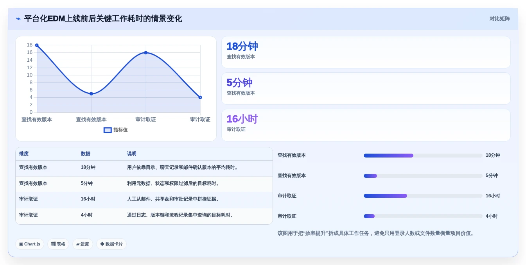This screenshot has height=265, width=526.
Task: Open the 16小时 data card
Action: pos(366,125)
